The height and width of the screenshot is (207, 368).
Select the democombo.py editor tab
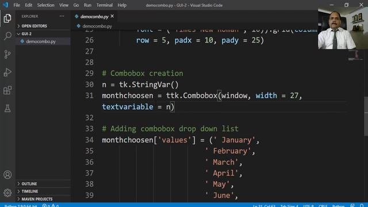(94, 17)
